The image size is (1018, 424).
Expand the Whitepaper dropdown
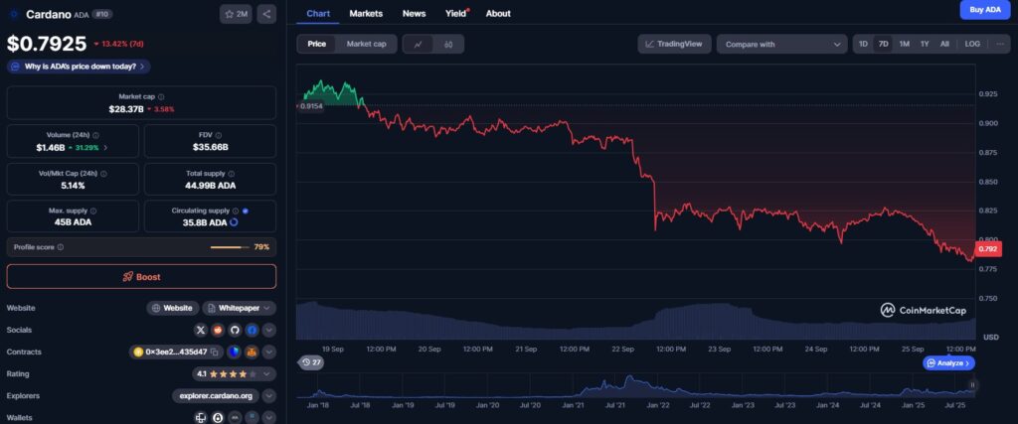pyautogui.click(x=266, y=308)
